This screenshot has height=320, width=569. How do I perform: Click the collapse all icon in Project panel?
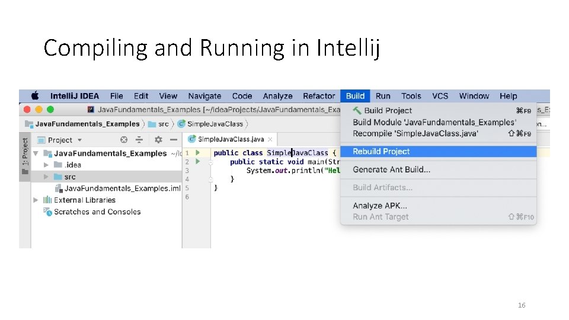click(x=139, y=140)
